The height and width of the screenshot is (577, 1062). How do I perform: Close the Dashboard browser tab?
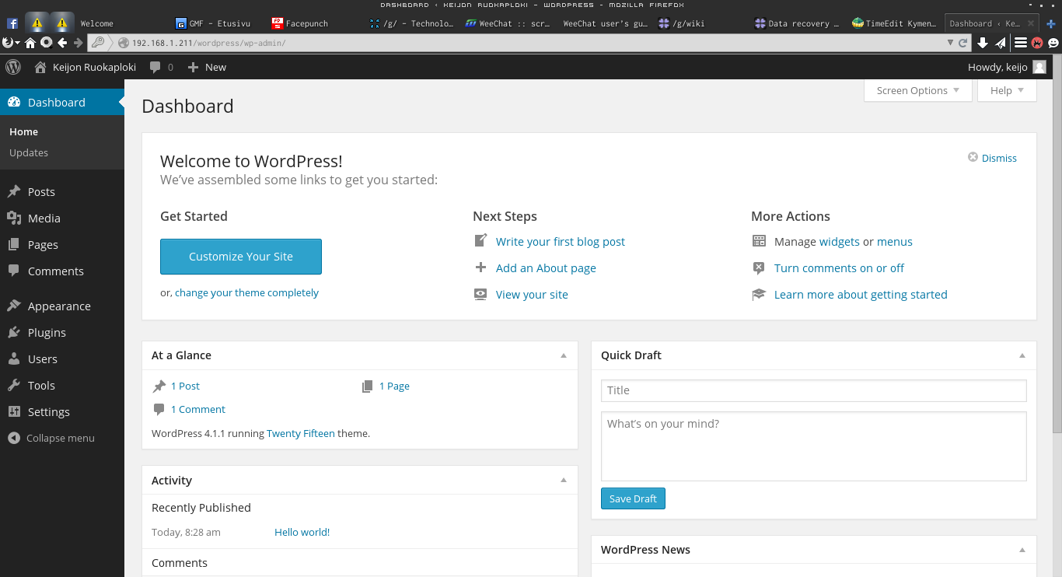(1030, 23)
